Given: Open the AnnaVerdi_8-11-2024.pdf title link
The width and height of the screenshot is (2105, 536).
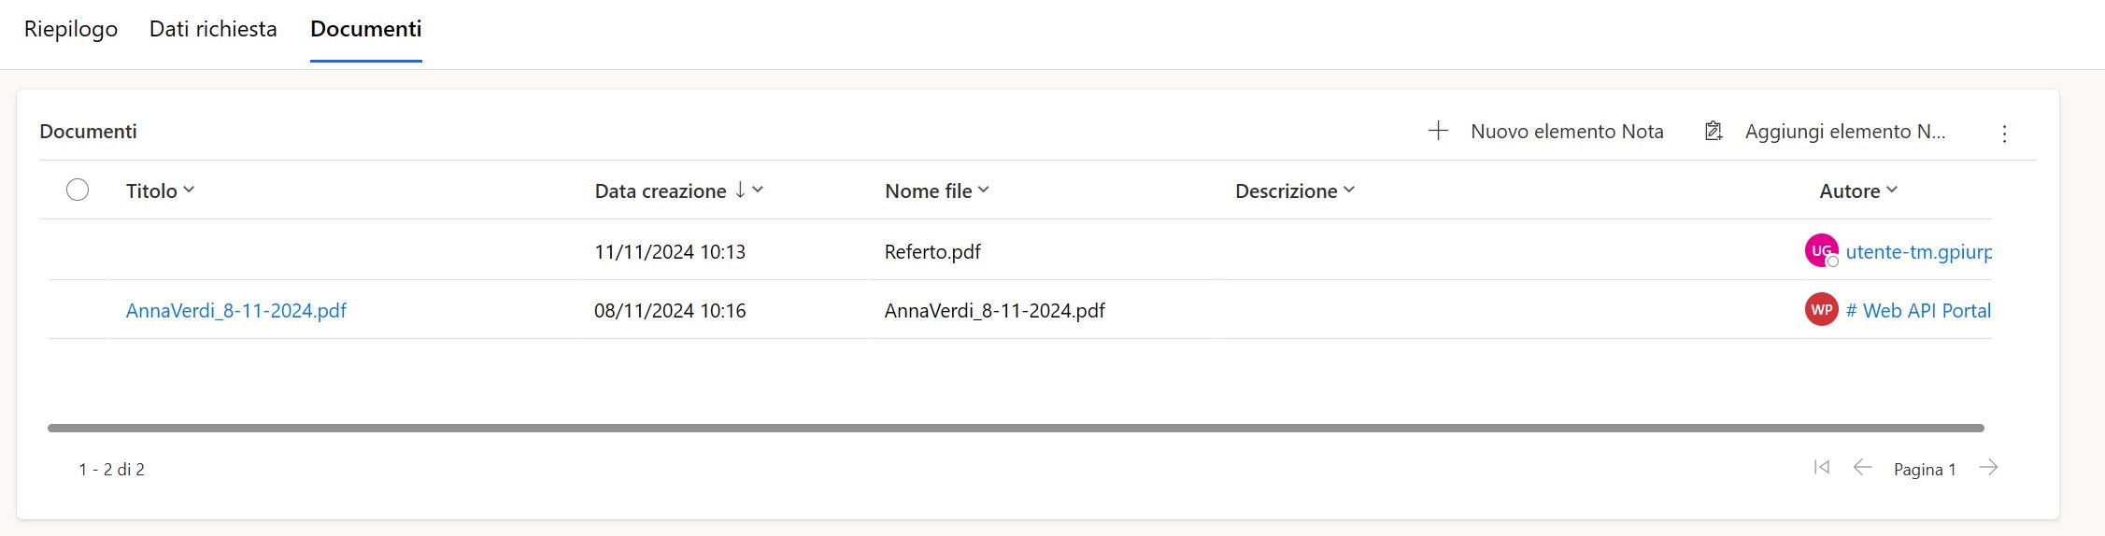Looking at the screenshot, I should pyautogui.click(x=236, y=311).
